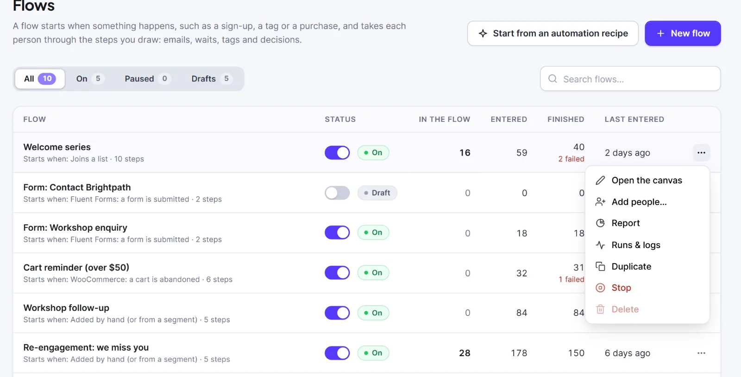Click the trash icon beside Delete
741x377 pixels.
(600, 309)
